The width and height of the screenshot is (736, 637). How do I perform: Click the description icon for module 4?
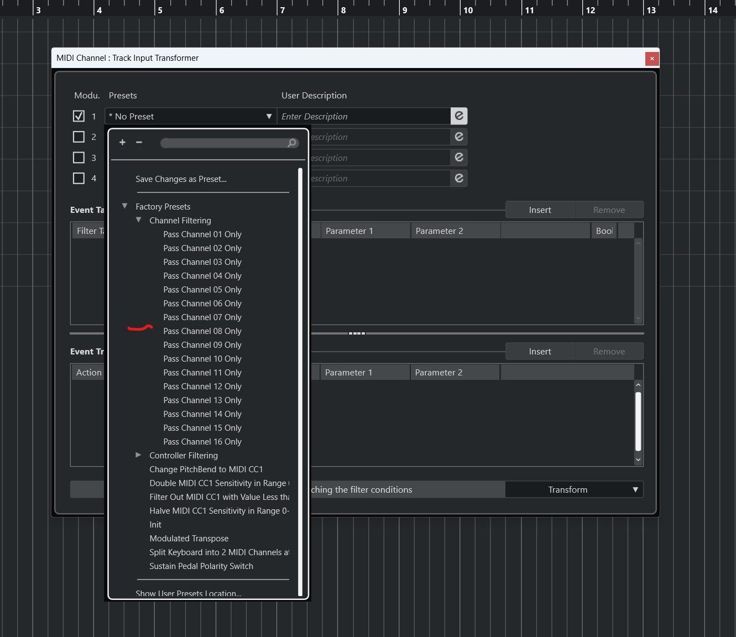pos(459,178)
